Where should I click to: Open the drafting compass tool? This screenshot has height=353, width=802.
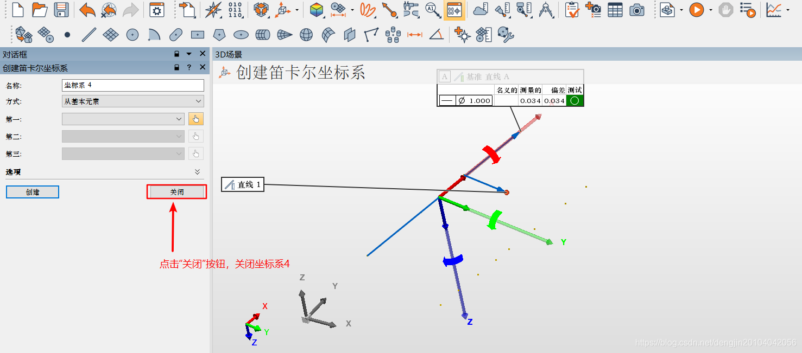pos(546,9)
